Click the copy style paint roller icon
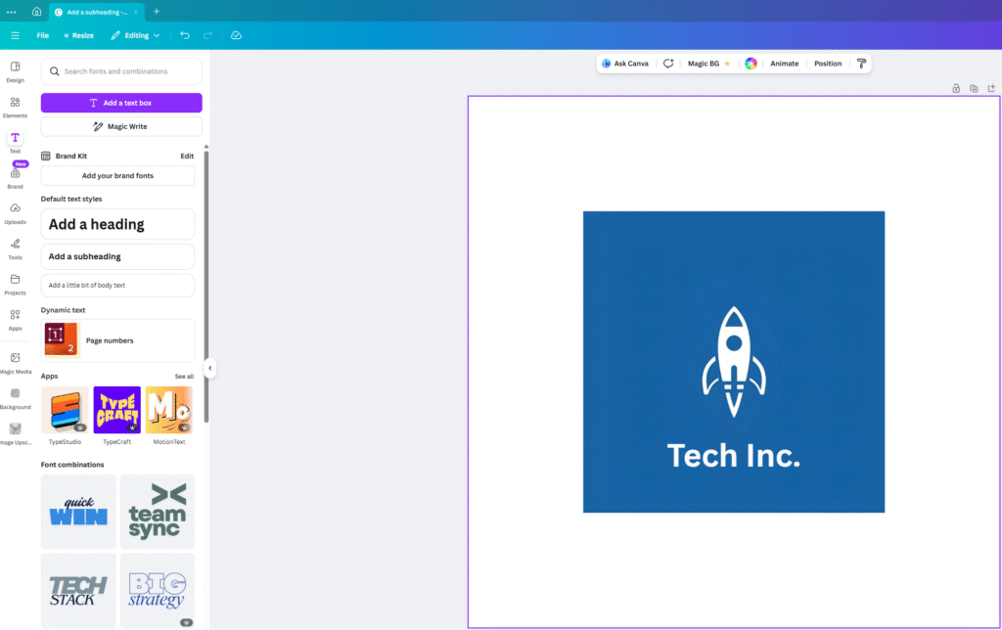This screenshot has width=1002, height=630. pyautogui.click(x=861, y=64)
